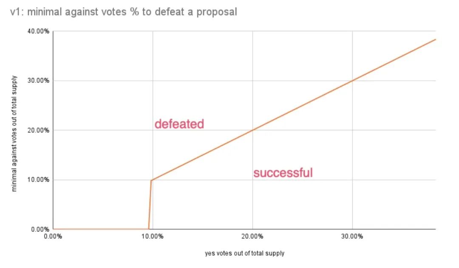Click orange line at 30% yes votes
Viewport: 459px width, 268px height.
pyautogui.click(x=352, y=81)
